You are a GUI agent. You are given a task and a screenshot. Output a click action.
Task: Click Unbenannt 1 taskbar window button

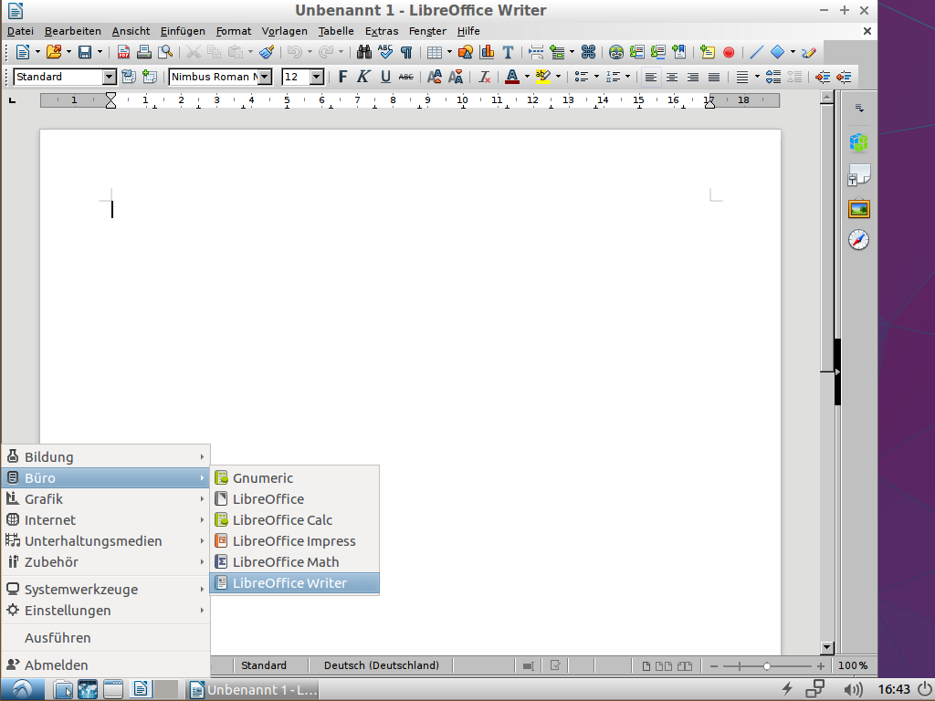[x=253, y=690]
